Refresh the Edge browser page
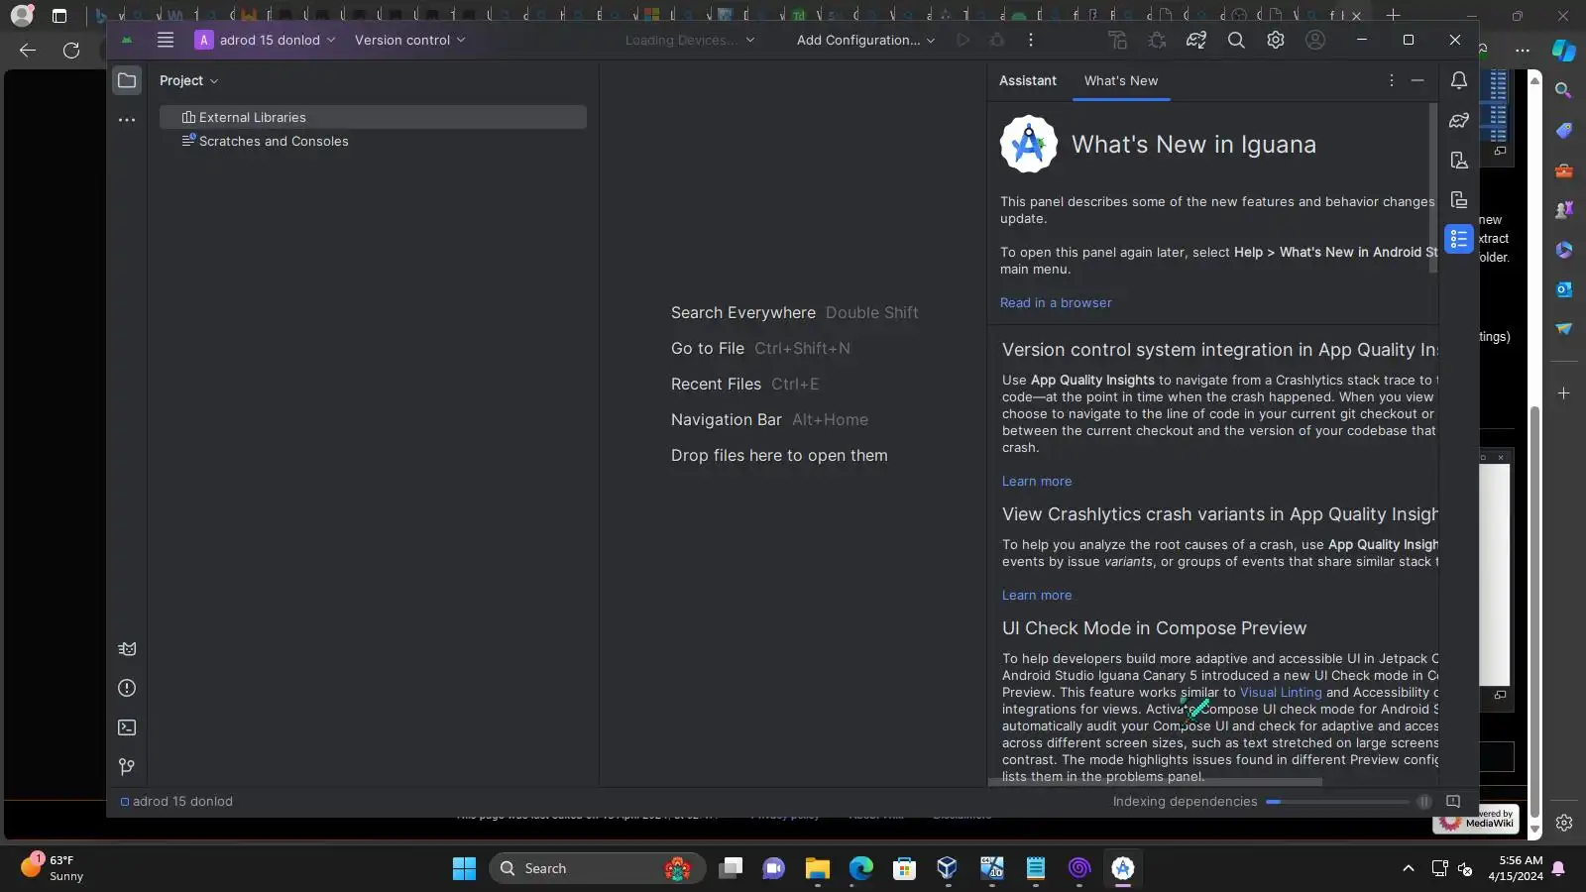Screen dimensions: 1586x892 [71, 50]
